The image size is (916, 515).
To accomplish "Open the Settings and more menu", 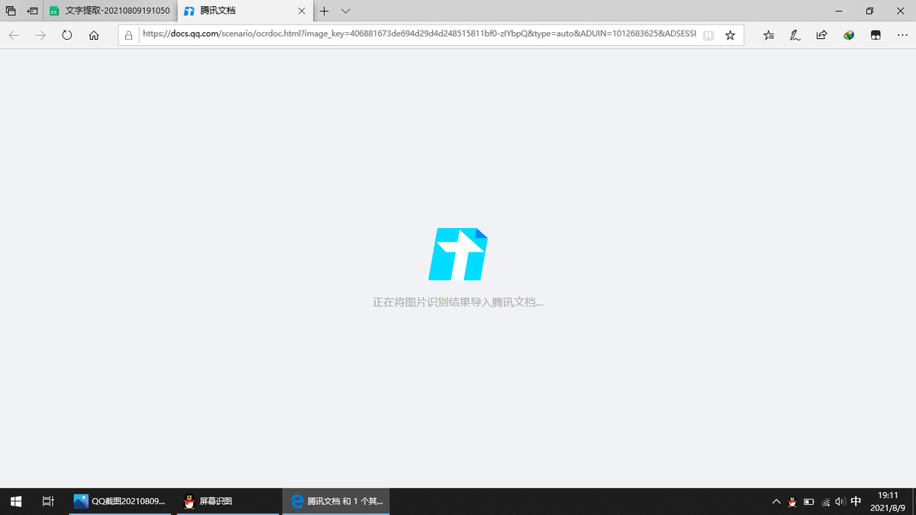I will click(x=902, y=35).
